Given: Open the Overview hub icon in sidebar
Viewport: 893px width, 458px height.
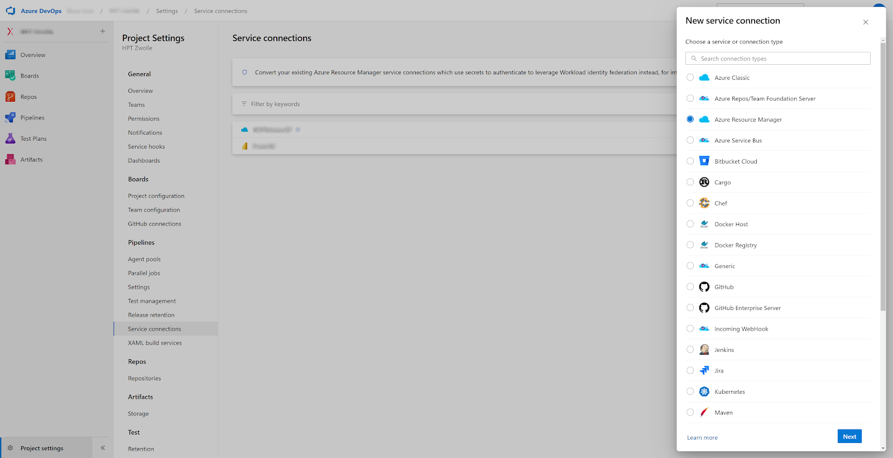Looking at the screenshot, I should click(10, 55).
